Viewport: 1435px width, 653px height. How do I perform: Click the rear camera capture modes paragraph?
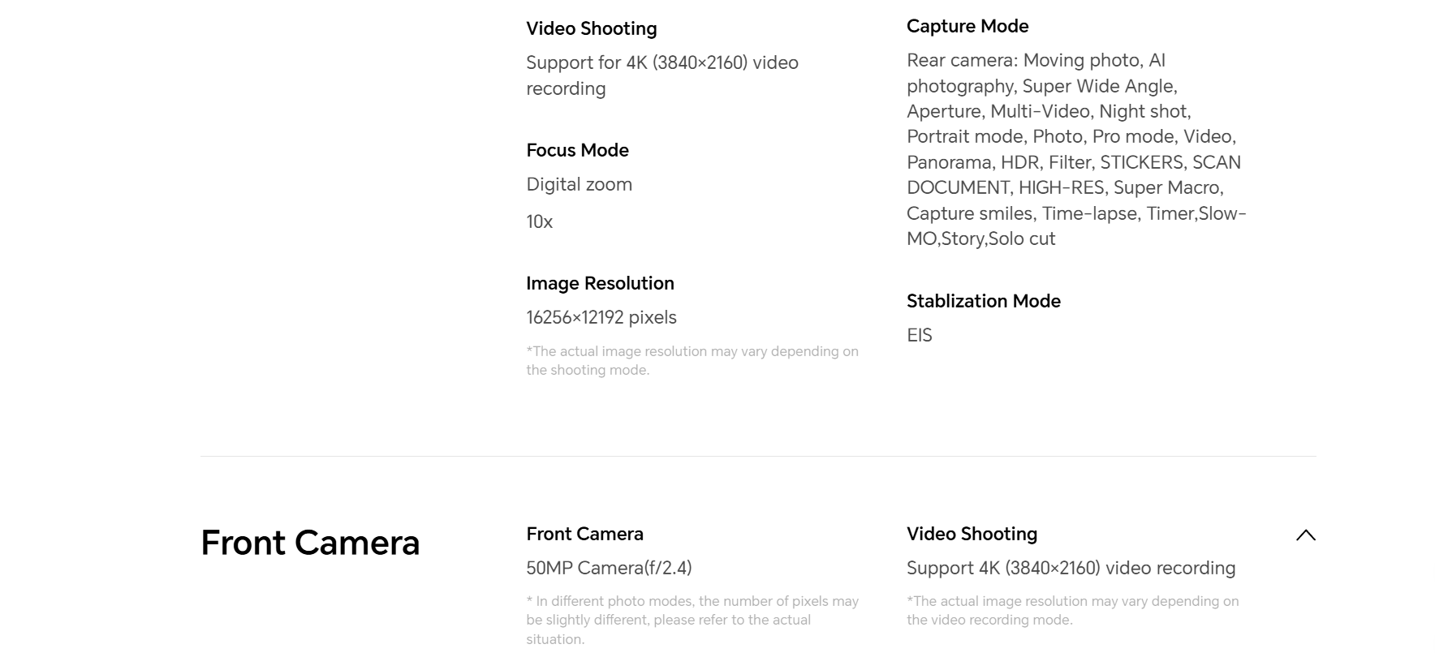1076,149
